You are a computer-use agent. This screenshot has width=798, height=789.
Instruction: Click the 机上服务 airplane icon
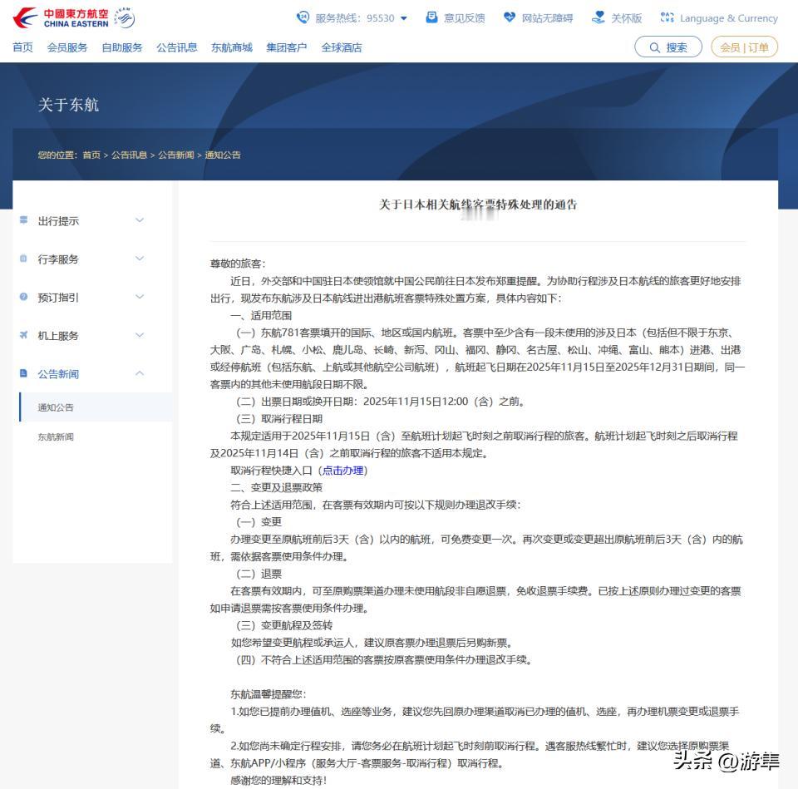(23, 334)
